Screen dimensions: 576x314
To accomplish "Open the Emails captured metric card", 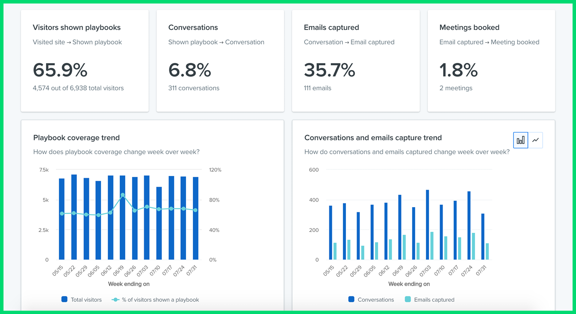I will (x=356, y=61).
